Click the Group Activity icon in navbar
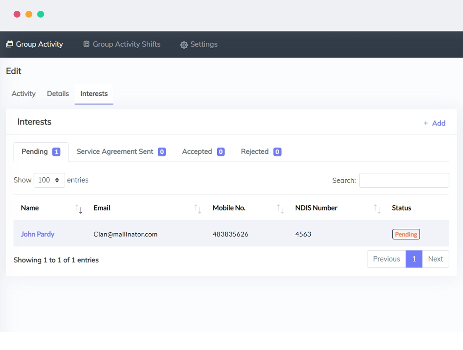The image size is (463, 350). point(10,44)
